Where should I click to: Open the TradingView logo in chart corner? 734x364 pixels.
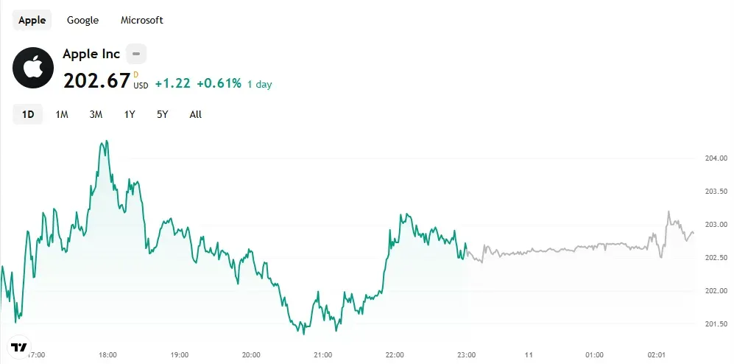coord(19,347)
